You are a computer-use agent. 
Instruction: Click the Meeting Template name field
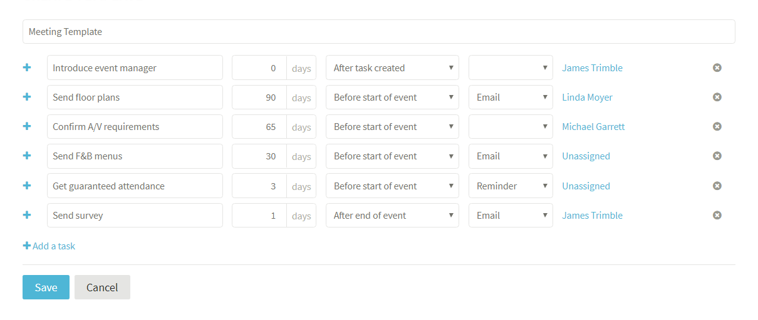point(378,31)
